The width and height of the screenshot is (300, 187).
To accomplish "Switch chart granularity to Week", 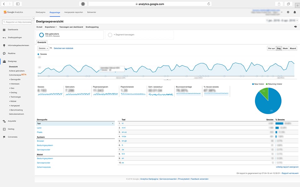I will pos(285,48).
